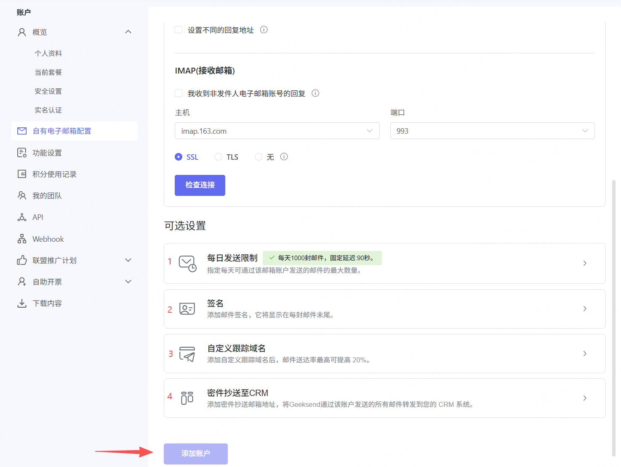Choose the 无 encryption radio button
Viewport: 621px width, 467px height.
pos(259,157)
